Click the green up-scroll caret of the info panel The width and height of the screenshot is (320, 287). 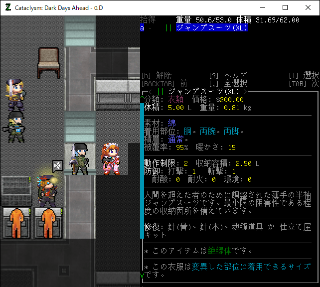point(142,98)
